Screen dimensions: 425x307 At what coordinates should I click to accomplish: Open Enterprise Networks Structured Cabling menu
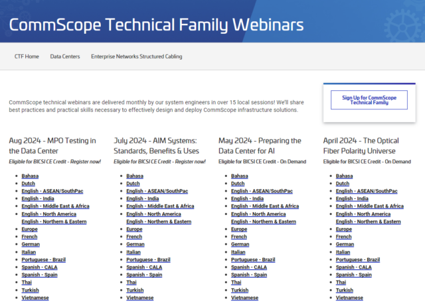click(x=137, y=56)
